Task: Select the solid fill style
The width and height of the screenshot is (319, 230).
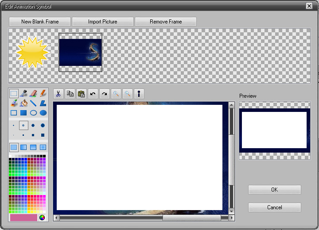Action: [14, 147]
